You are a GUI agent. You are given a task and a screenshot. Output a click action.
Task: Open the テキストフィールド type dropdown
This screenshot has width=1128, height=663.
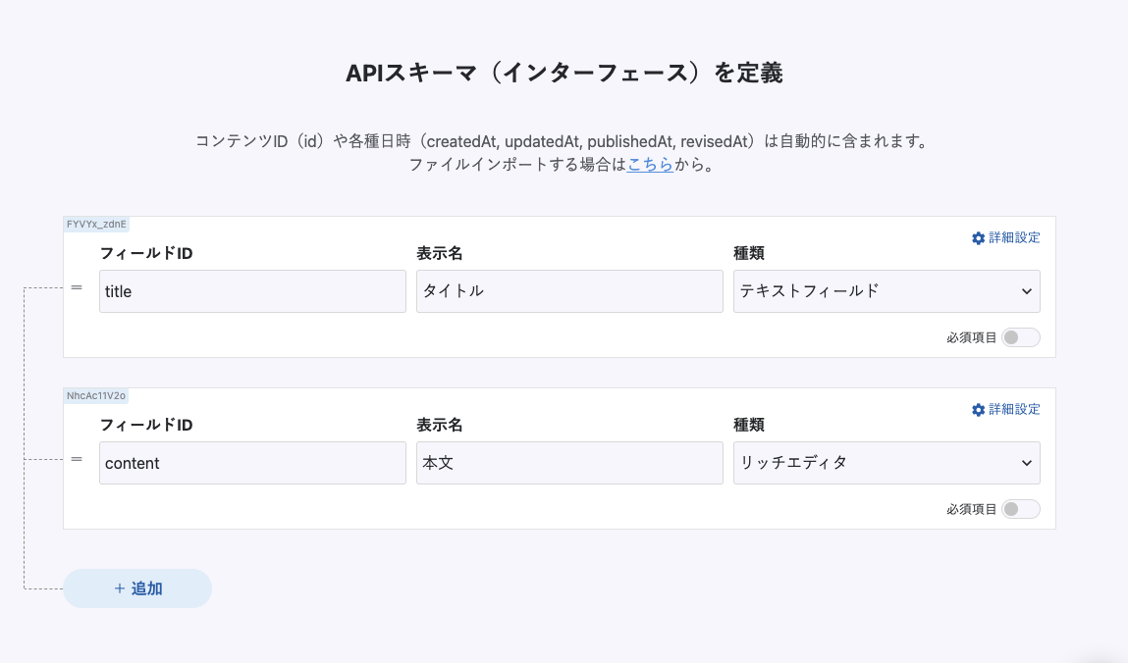pos(886,291)
